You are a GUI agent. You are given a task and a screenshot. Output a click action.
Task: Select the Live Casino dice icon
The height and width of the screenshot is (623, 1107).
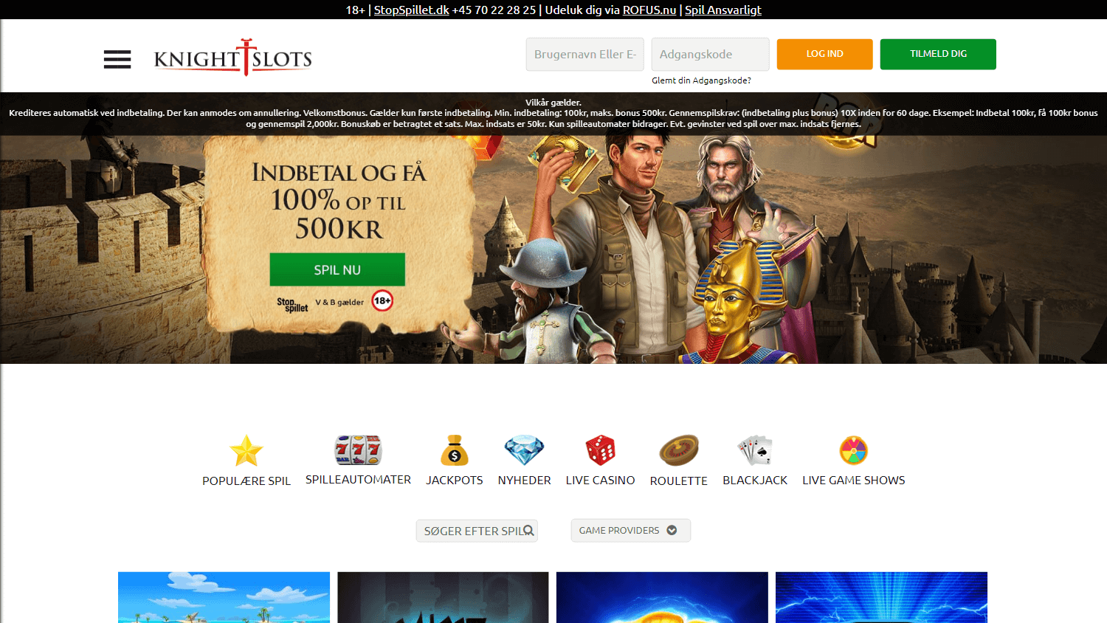600,450
